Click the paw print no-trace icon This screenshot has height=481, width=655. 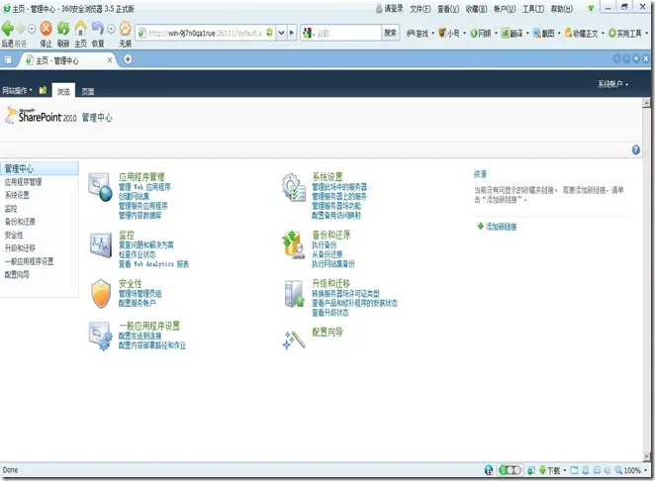click(x=125, y=29)
